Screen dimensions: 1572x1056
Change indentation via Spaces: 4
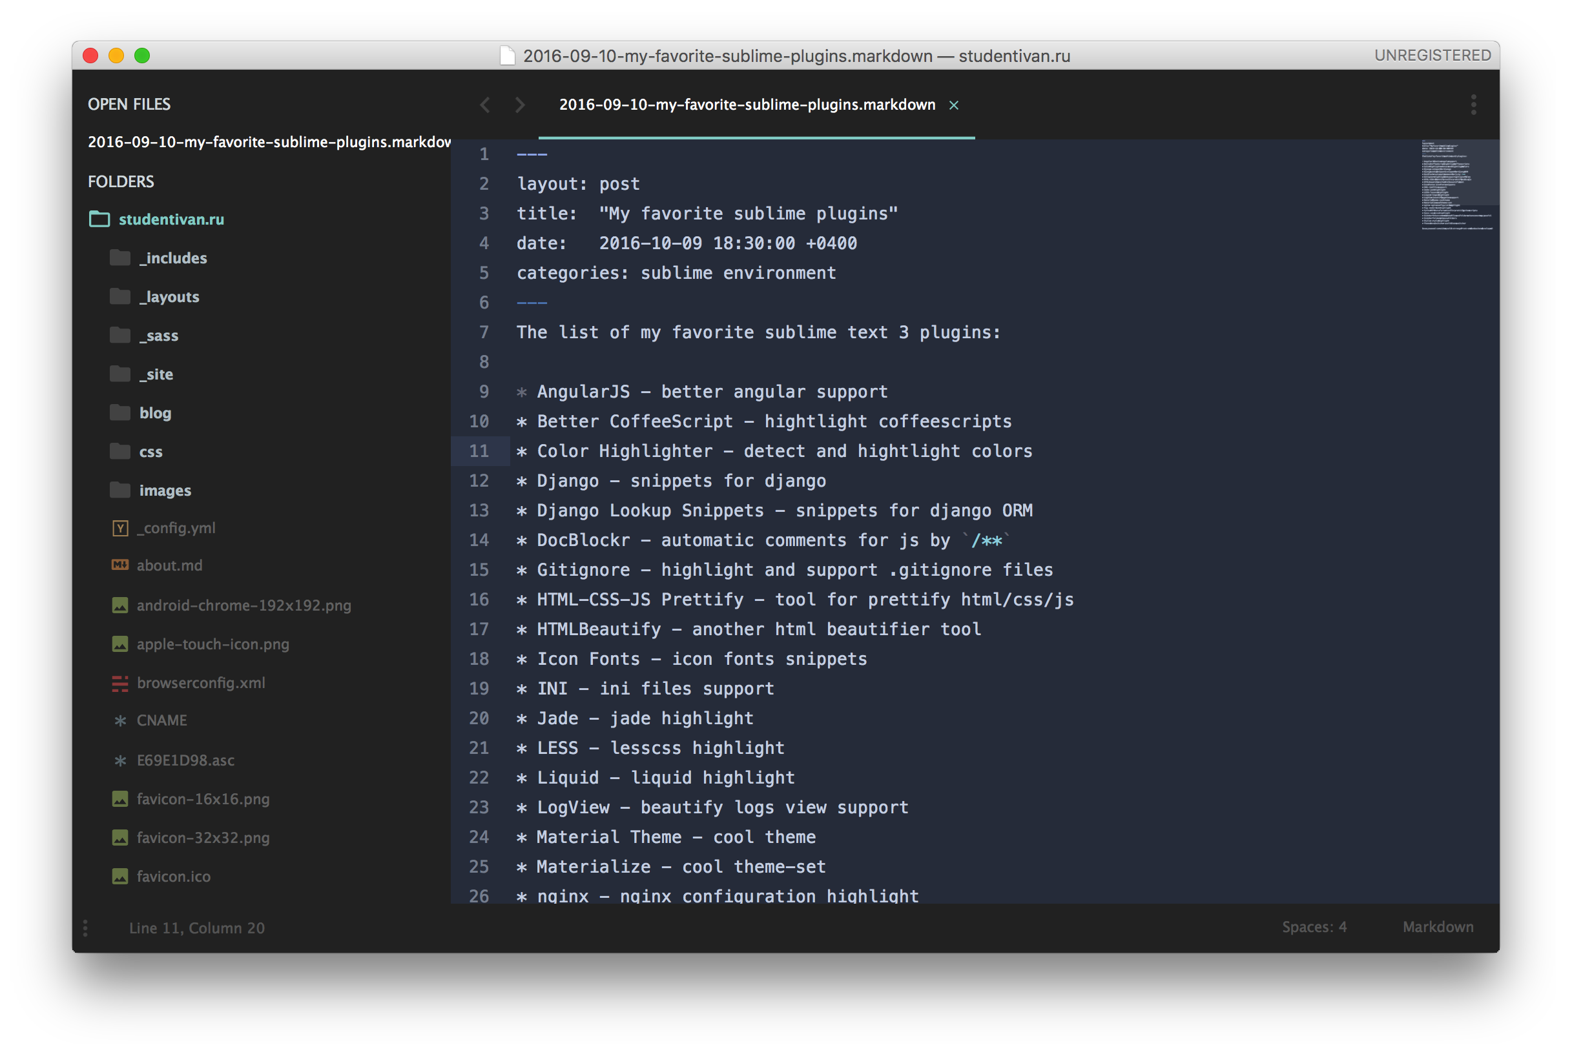point(1314,928)
